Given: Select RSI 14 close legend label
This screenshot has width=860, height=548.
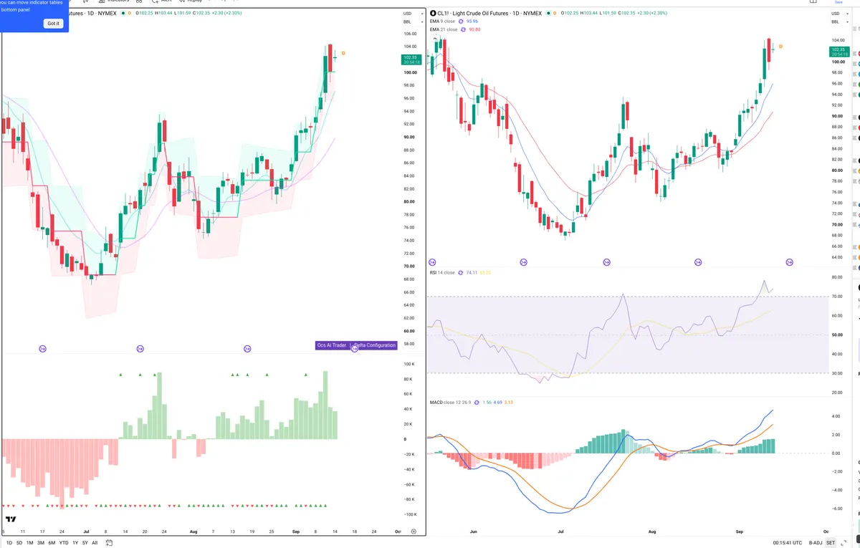Looking at the screenshot, I should [x=442, y=273].
